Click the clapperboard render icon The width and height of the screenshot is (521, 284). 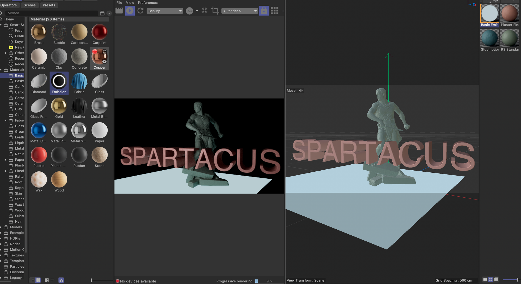coord(119,11)
